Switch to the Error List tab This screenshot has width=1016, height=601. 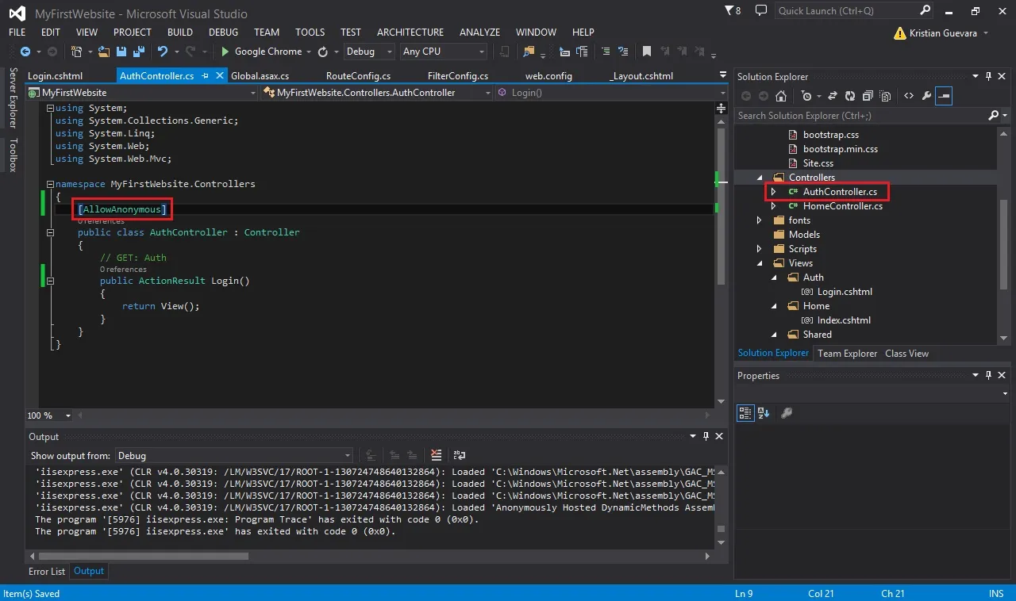click(47, 571)
